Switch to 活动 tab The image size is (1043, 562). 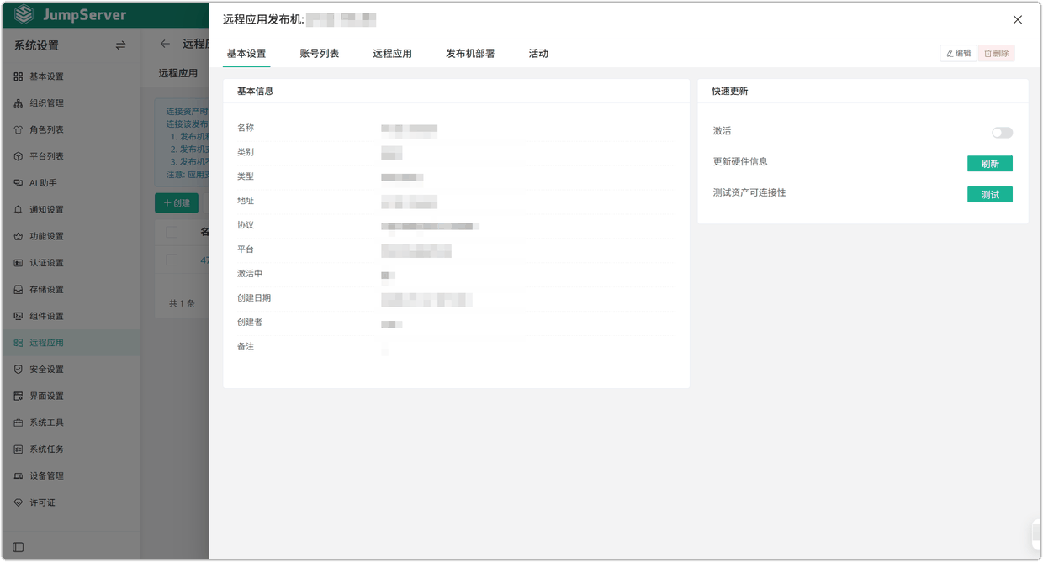pyautogui.click(x=538, y=54)
